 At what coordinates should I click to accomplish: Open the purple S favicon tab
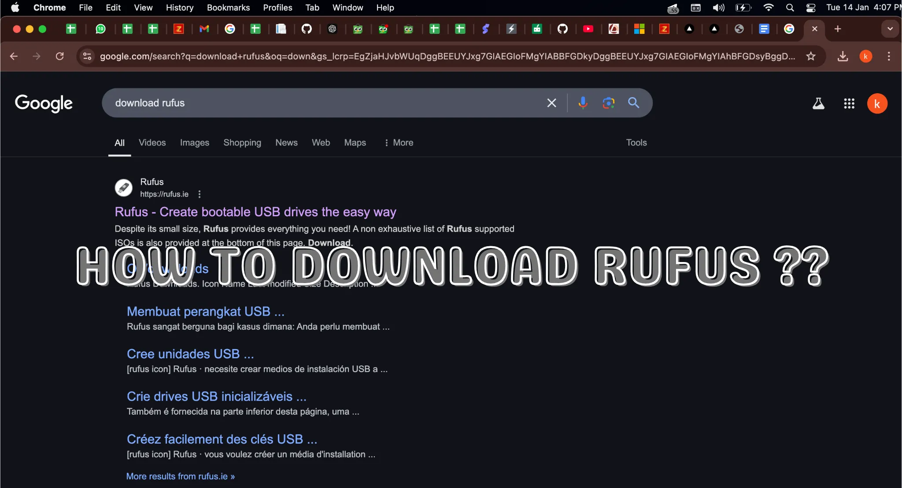click(x=485, y=29)
